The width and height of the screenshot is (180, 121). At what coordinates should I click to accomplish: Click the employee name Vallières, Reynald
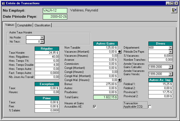click(x=84, y=10)
